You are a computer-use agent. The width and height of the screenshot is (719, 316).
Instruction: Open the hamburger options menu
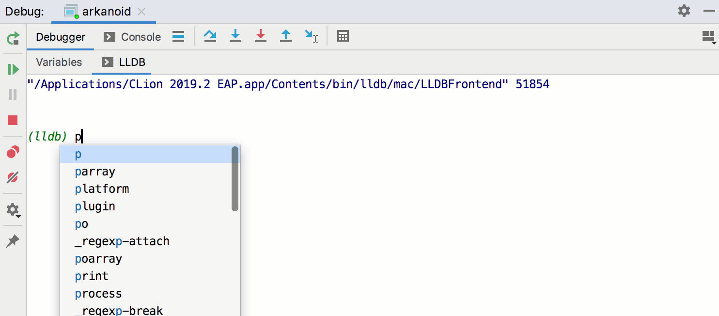178,36
